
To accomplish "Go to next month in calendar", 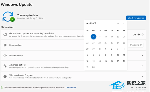I will pos(124,23).
